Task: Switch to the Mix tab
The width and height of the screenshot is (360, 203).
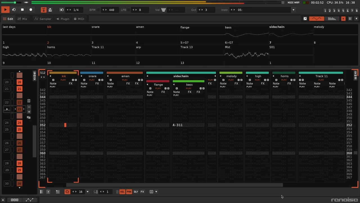Action: 22,19
